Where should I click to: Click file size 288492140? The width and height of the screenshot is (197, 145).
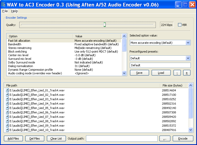click(169, 108)
